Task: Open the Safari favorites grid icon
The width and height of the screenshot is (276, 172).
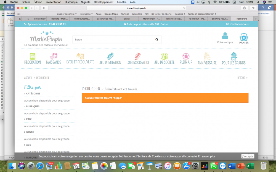Action: click(19, 14)
